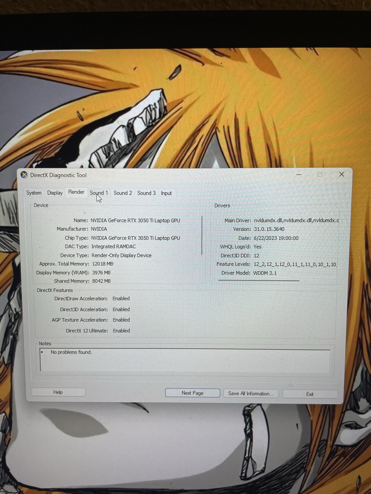Go to the Input tab
Image resolution: width=371 pixels, height=494 pixels.
tap(166, 193)
